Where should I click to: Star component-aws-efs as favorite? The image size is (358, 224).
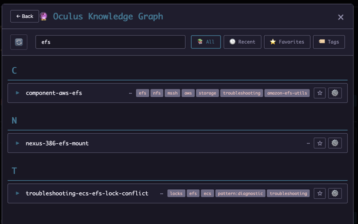click(x=320, y=93)
